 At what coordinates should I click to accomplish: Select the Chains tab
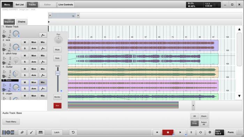(x=22, y=22)
